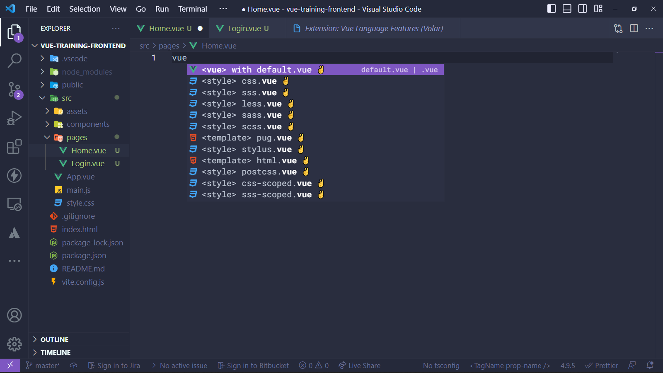Open the Search view icon
The width and height of the screenshot is (663, 373).
coord(15,61)
